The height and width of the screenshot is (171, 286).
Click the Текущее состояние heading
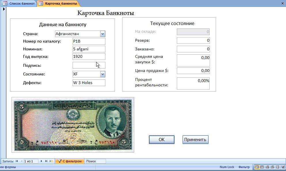pyautogui.click(x=172, y=23)
